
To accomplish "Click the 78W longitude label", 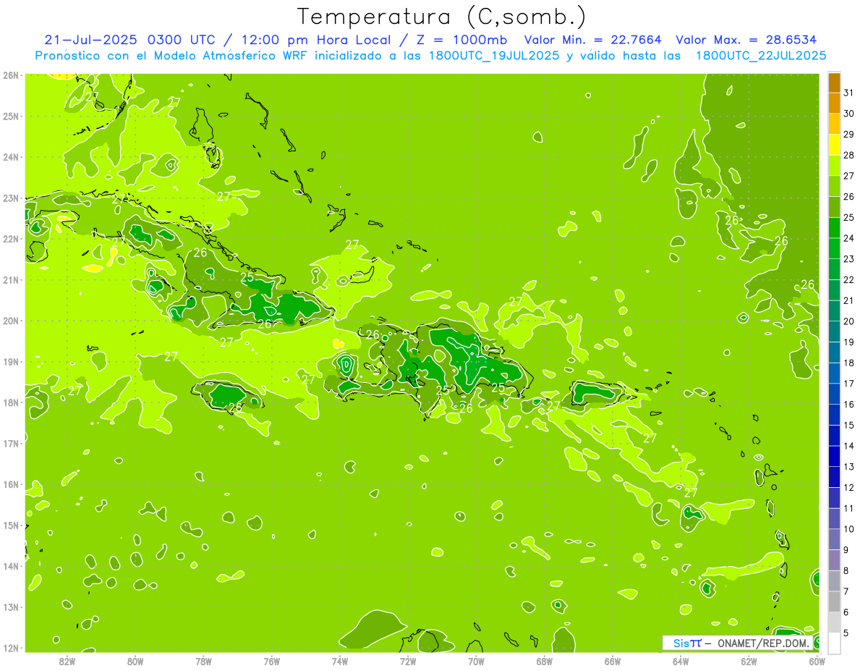I will click(203, 661).
